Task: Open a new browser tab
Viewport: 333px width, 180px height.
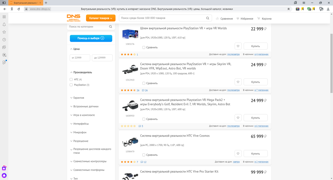Action: point(46,2)
